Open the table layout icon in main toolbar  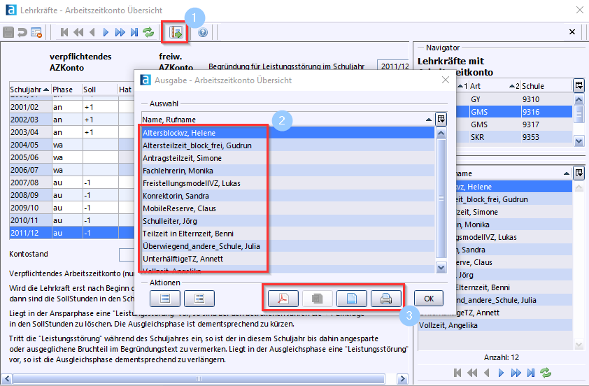click(x=36, y=32)
